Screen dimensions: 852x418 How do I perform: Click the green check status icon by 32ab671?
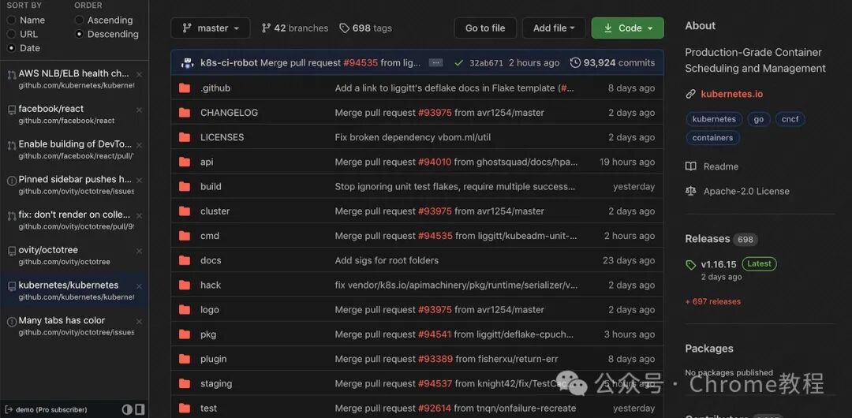[458, 63]
